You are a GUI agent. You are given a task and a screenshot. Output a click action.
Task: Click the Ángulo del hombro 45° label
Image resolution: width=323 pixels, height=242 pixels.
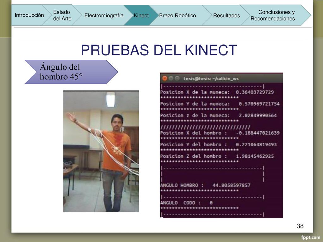point(71,72)
